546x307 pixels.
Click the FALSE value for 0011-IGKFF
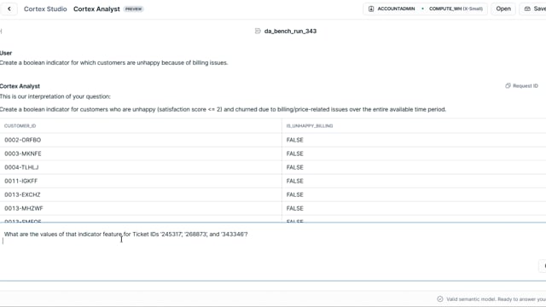point(295,181)
